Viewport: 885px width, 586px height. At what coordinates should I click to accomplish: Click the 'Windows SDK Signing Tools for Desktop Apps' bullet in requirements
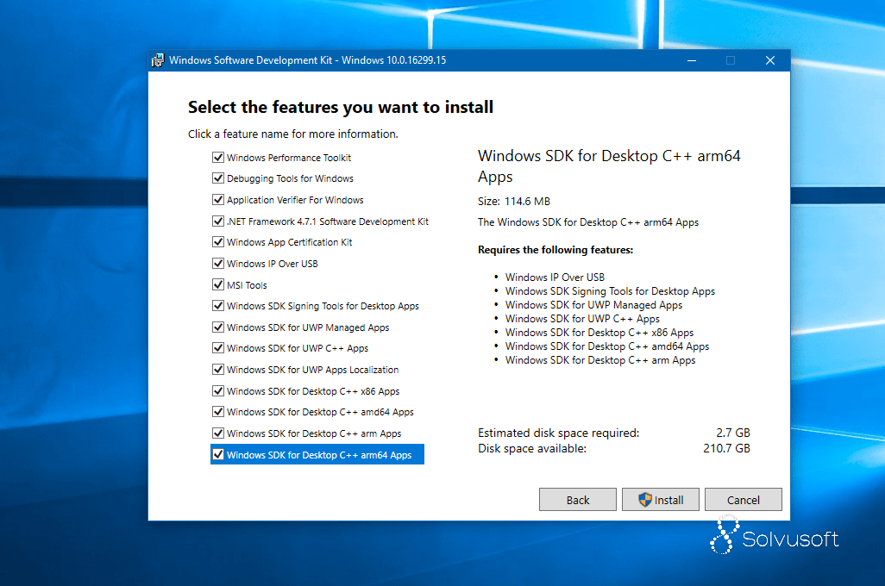pos(610,291)
